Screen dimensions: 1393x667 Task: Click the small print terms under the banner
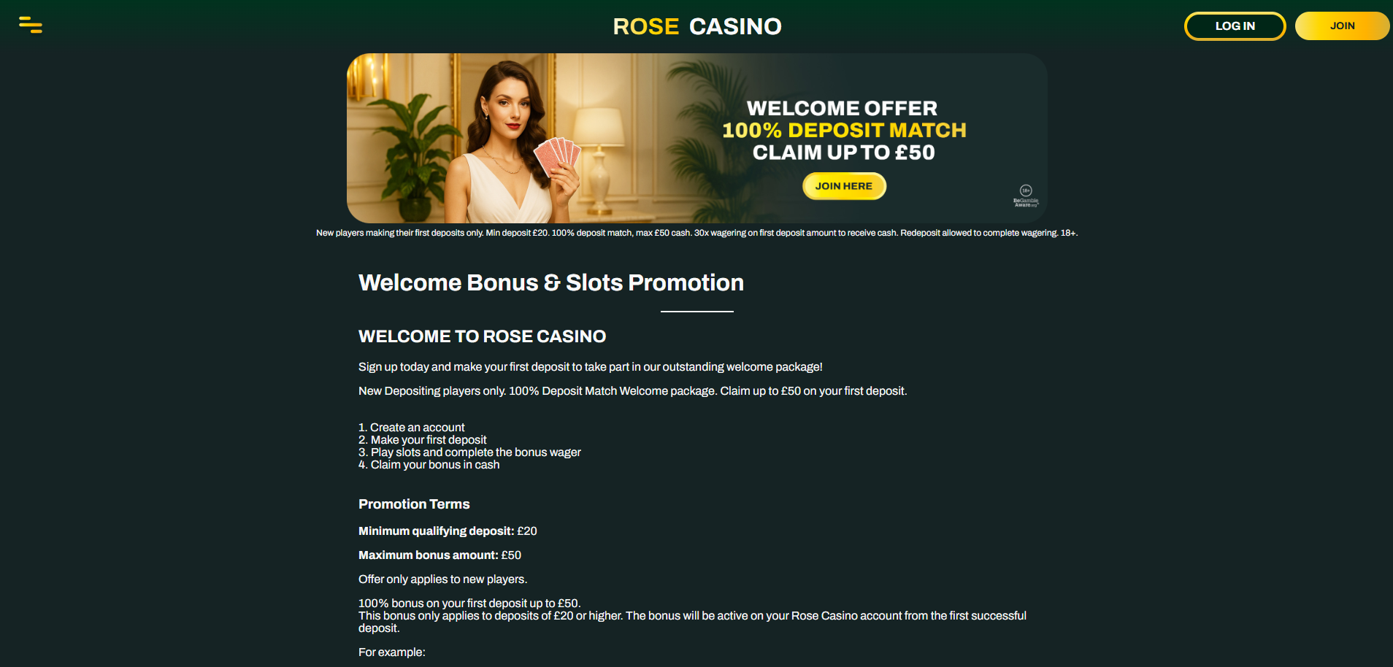click(x=696, y=233)
